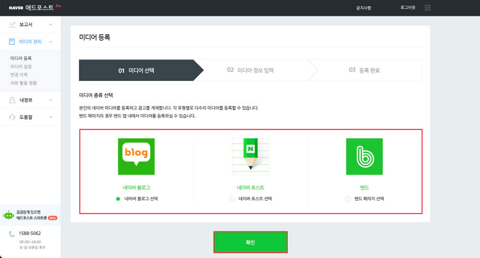Click the NAVER 애드포스트 logo
480x258 pixels.
pyautogui.click(x=32, y=7)
